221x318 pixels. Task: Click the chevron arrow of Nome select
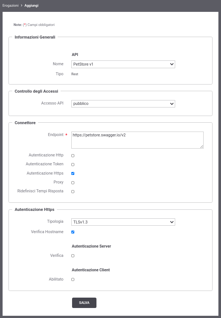point(172,64)
